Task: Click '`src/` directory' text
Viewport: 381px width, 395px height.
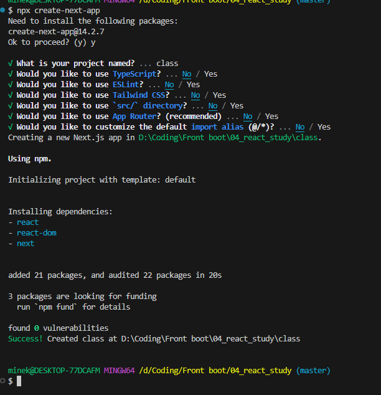Action: click(x=148, y=106)
